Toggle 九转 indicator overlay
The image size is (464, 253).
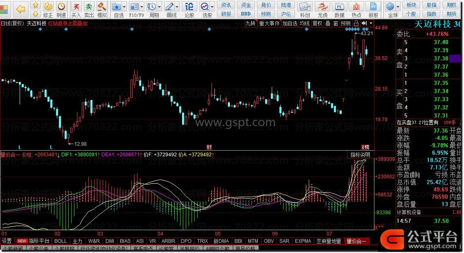[x=251, y=23]
